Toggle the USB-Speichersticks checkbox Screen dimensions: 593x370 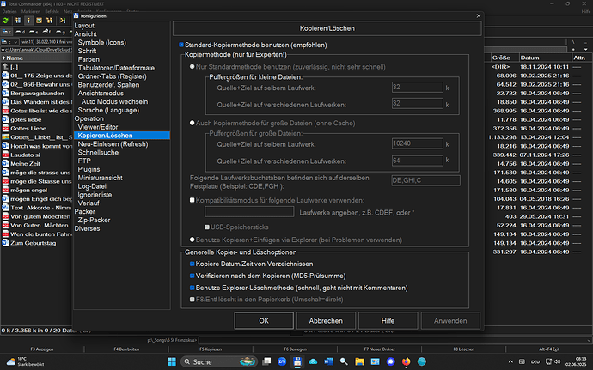coord(207,227)
